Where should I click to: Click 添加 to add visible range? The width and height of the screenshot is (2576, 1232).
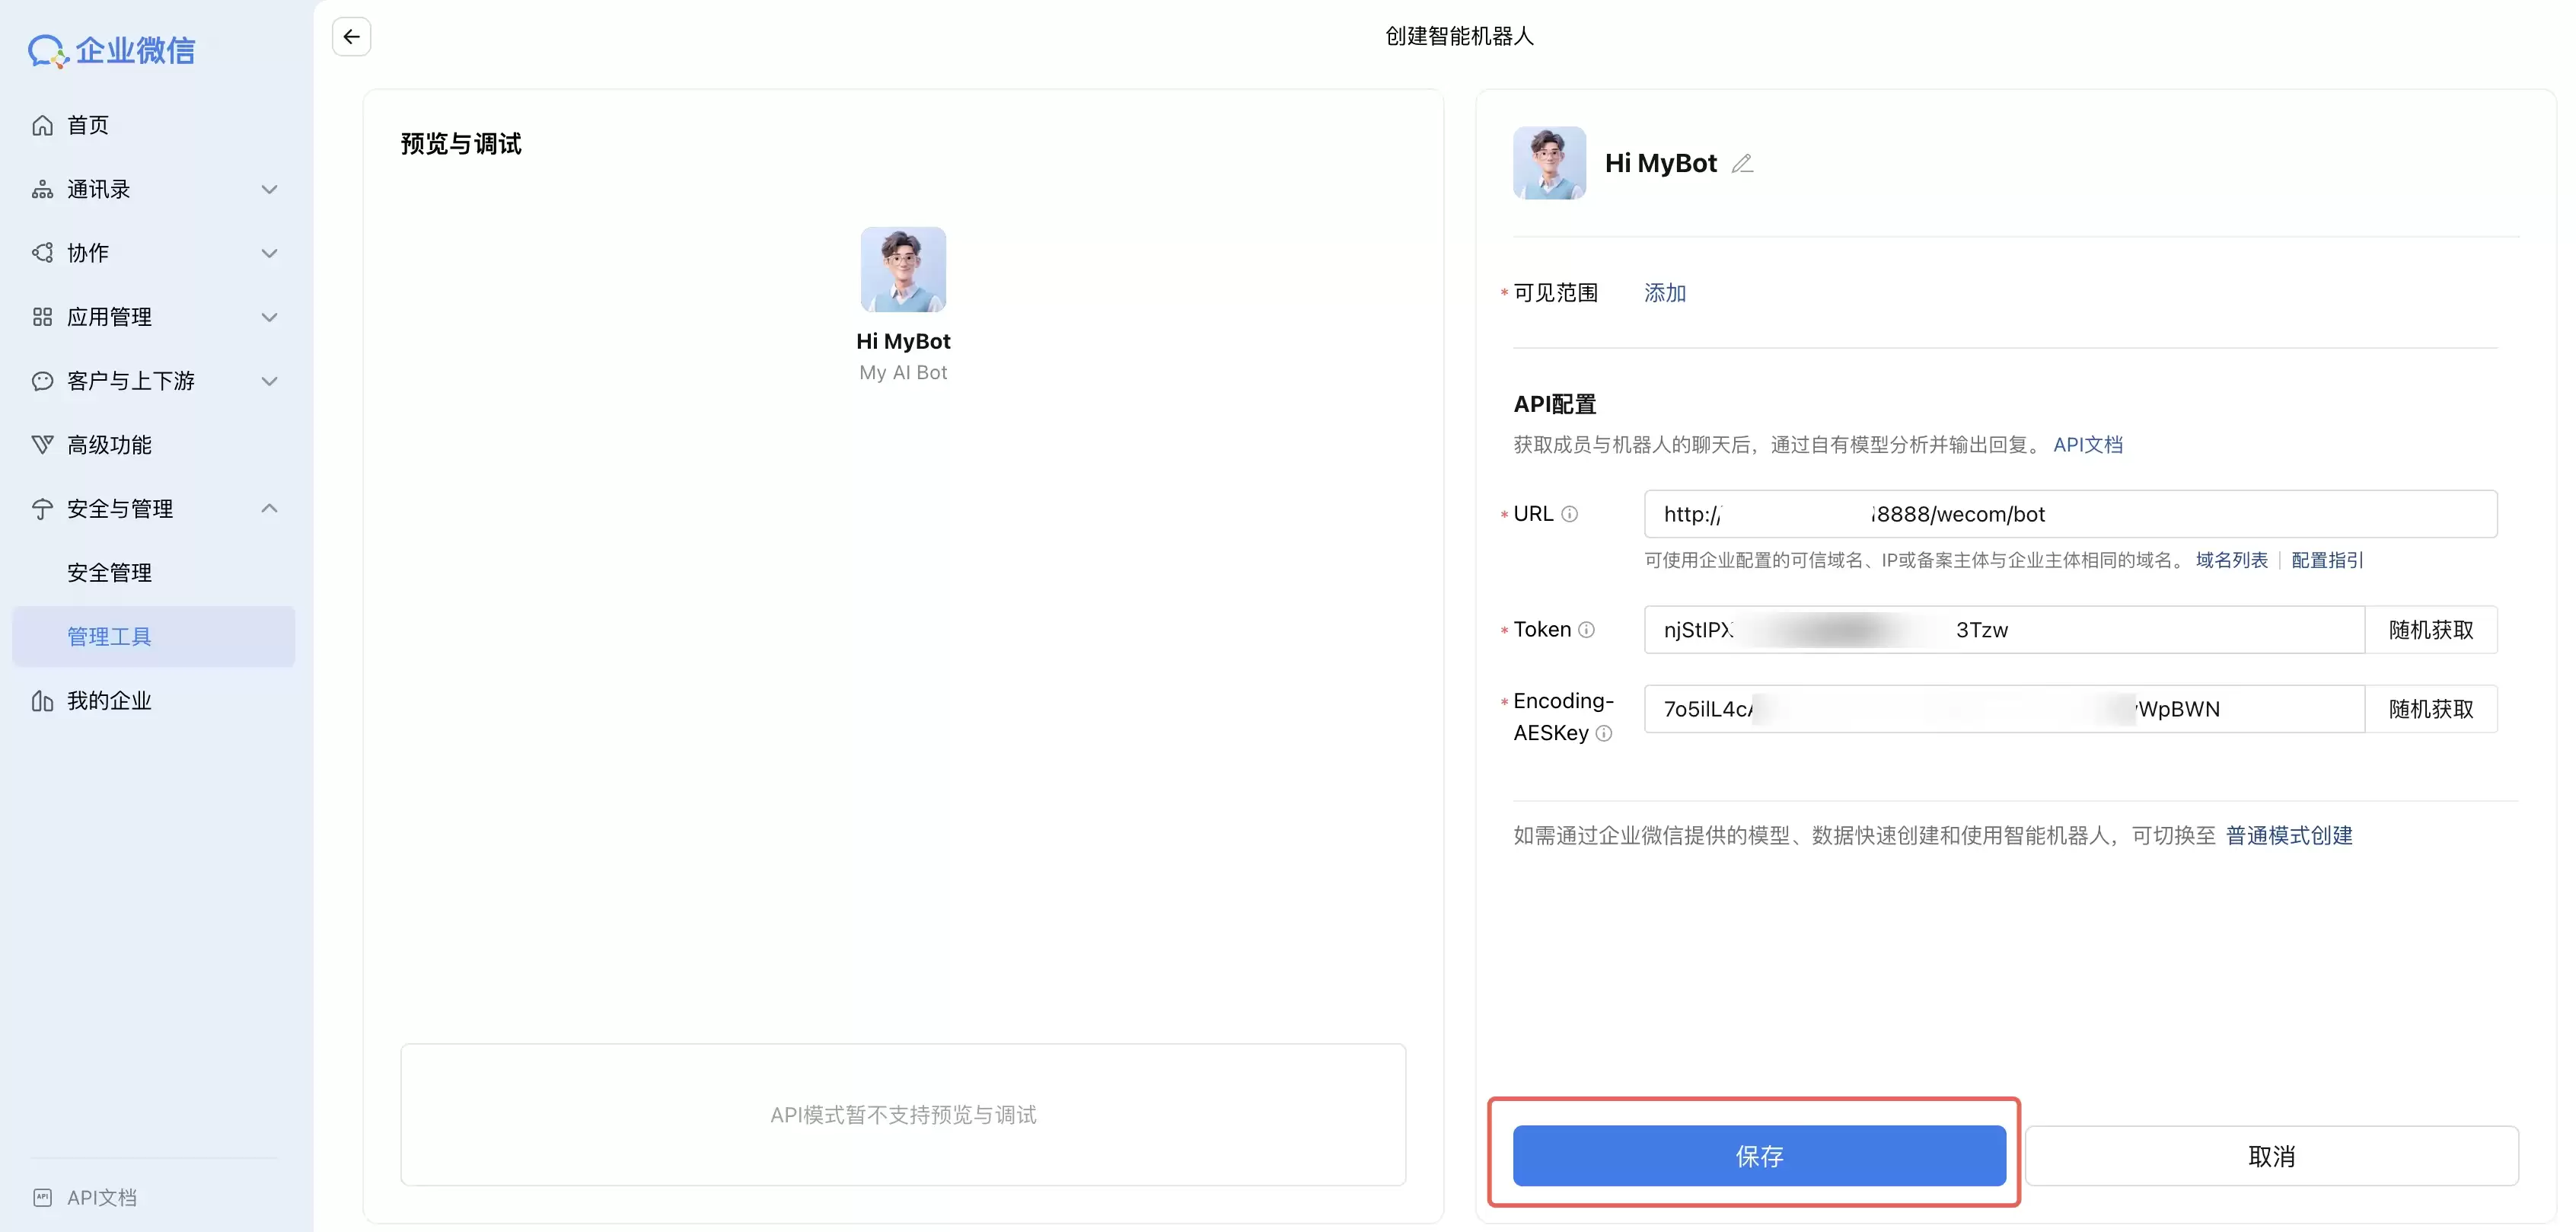[1664, 292]
